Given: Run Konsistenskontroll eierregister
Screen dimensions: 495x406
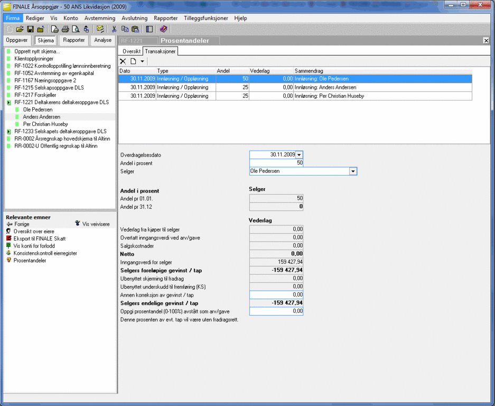Looking at the screenshot, I should point(42,253).
